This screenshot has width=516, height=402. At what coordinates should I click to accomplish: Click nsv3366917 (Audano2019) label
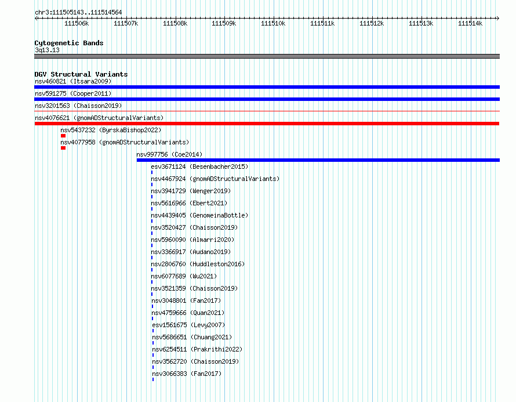coord(191,252)
